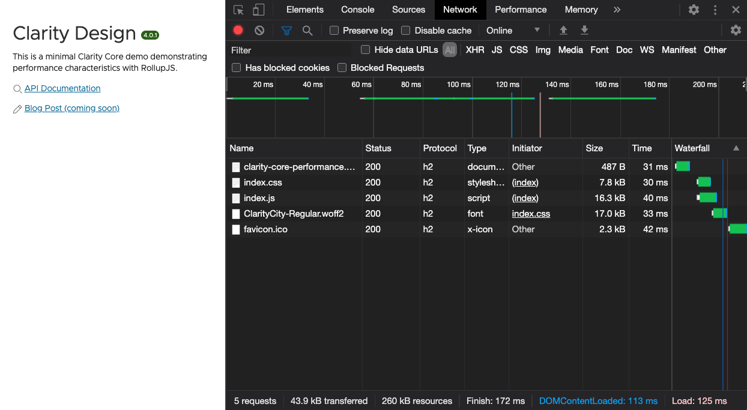Select the All filter type
747x410 pixels.
(450, 50)
